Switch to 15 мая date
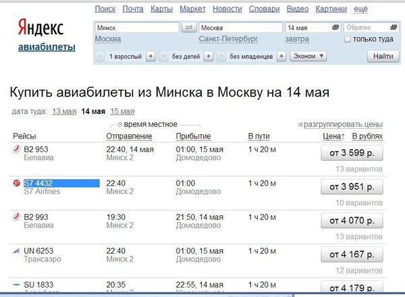 [x=122, y=111]
